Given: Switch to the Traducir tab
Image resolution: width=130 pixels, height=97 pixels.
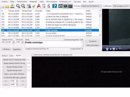Looking at the screenshot, I should tap(5, 56).
